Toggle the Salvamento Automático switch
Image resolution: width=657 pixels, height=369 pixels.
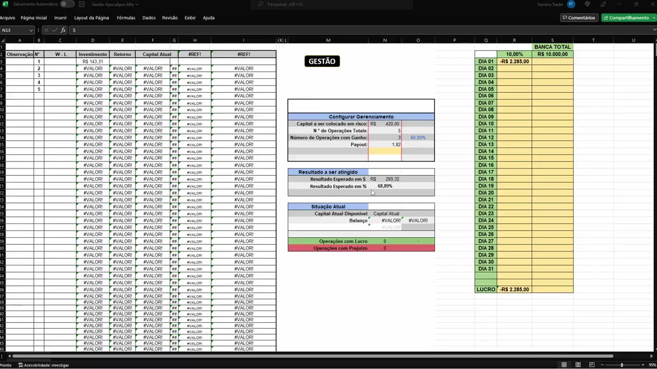click(x=67, y=4)
